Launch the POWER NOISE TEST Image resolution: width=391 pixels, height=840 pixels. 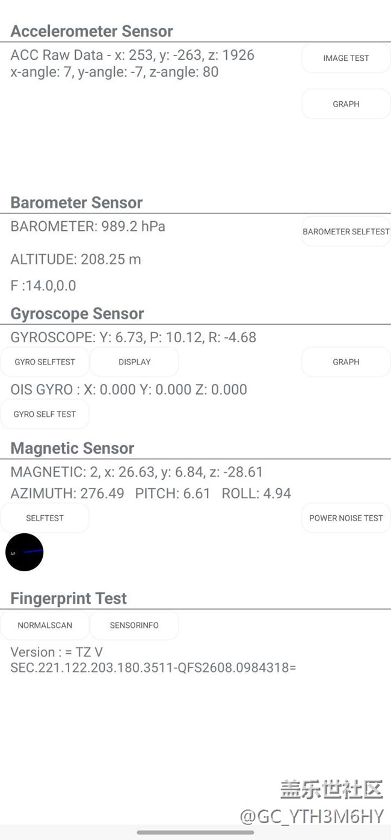point(346,518)
